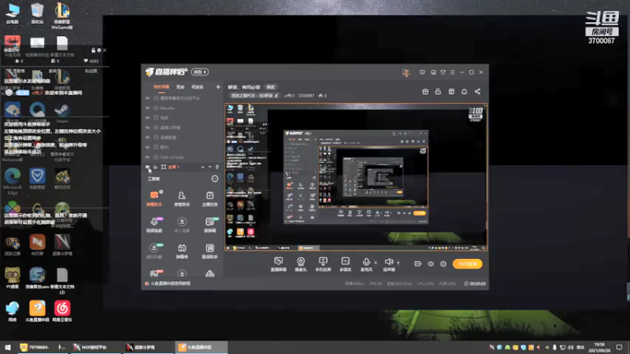Viewport: 630px width, 354px height.
Task: Expand the speaker options arrow
Action: 398,263
